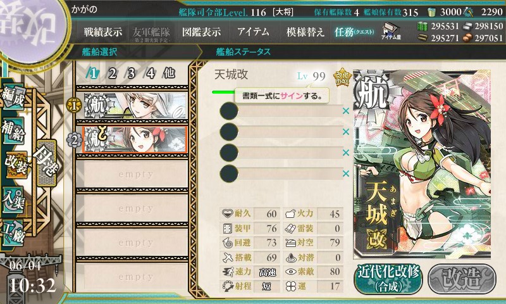Select first ship in fleet list
The height and width of the screenshot is (304, 506).
(135, 106)
